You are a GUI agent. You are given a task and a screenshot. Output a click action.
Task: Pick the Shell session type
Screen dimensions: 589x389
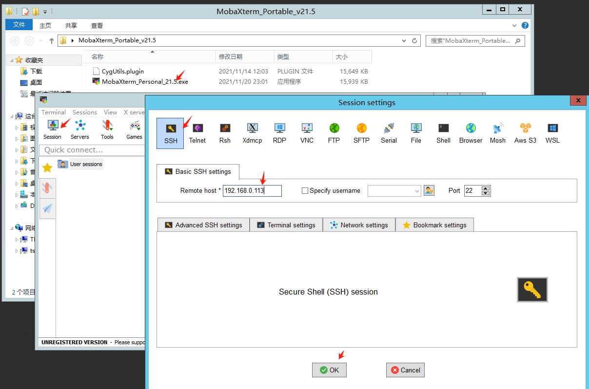443,133
